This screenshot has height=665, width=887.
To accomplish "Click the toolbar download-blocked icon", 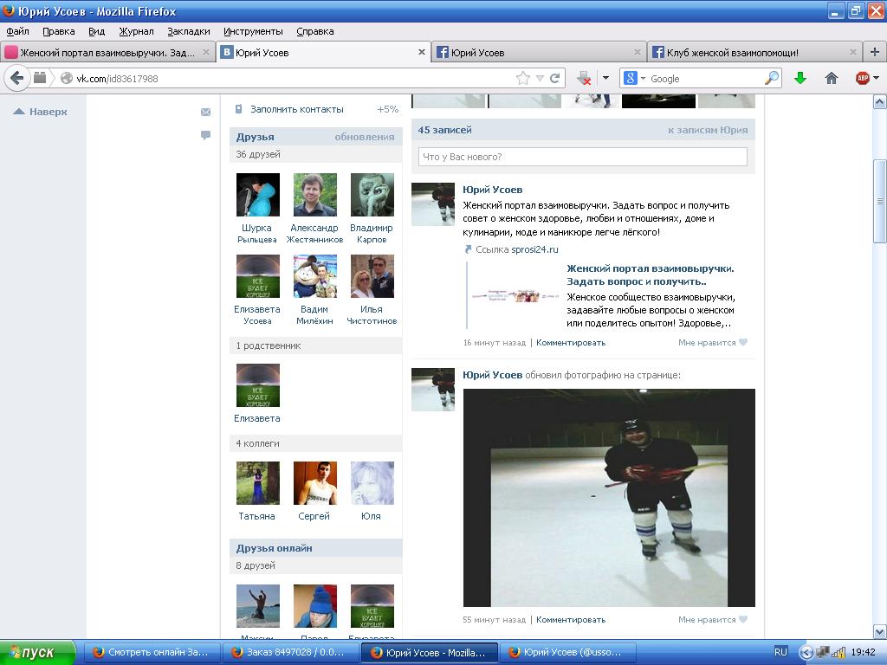I will click(584, 78).
